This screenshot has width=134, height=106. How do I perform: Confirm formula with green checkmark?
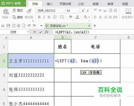coord(41,32)
